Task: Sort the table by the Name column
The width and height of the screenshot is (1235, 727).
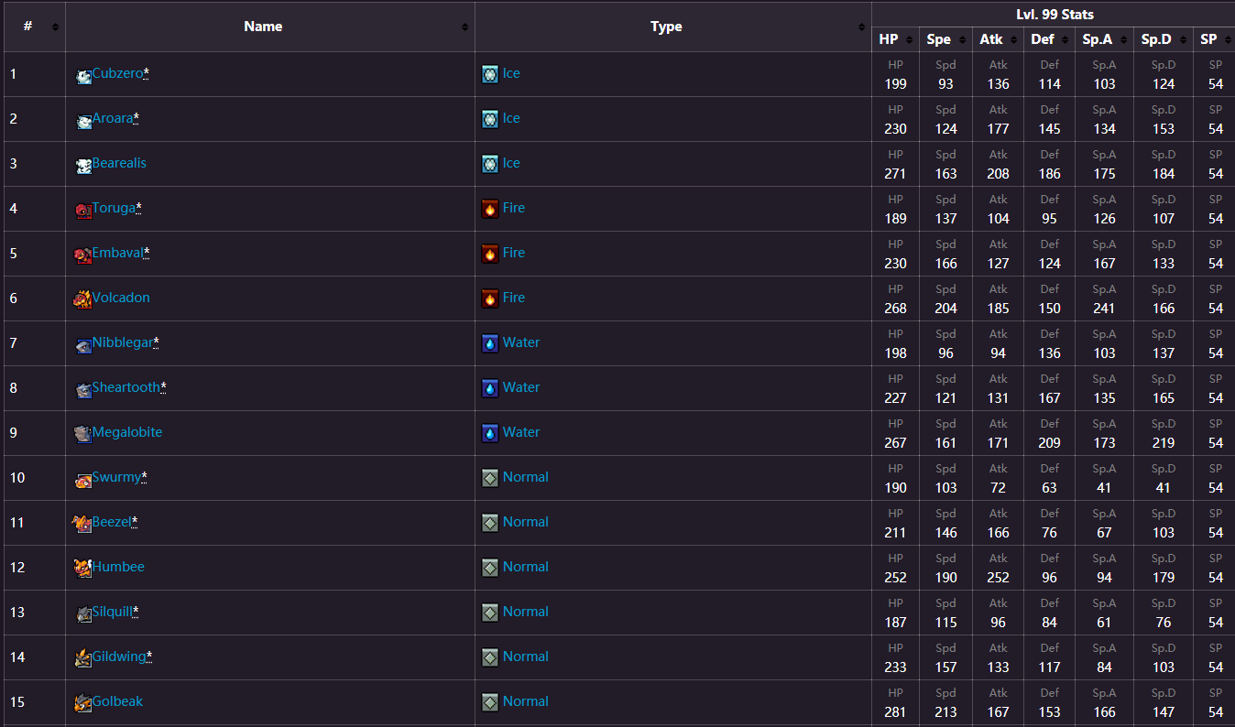Action: (270, 27)
